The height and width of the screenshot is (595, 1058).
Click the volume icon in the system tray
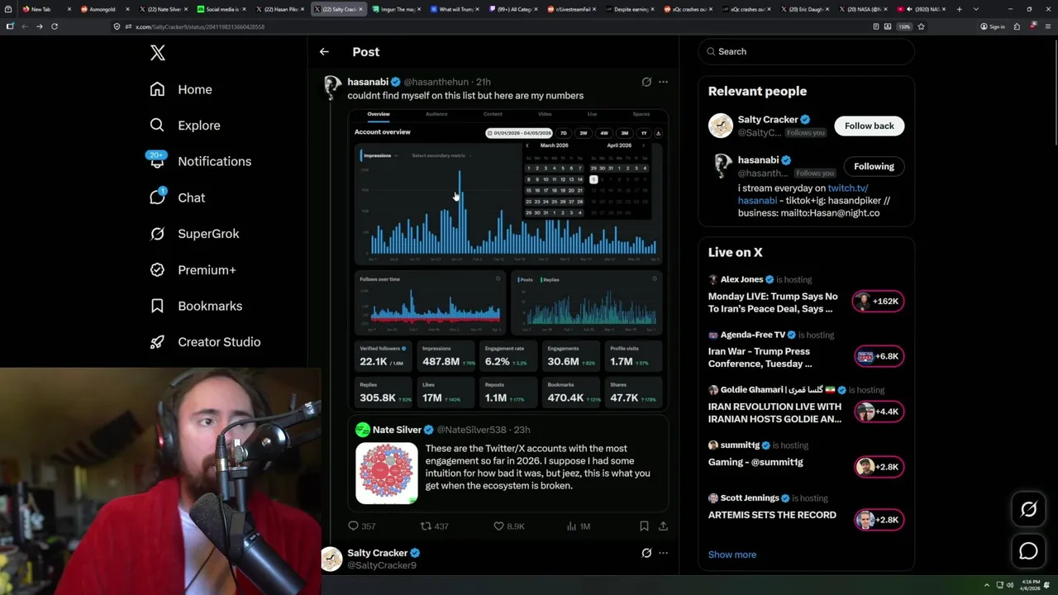(1010, 585)
